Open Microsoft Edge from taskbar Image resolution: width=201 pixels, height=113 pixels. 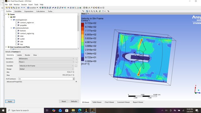coord(79,110)
